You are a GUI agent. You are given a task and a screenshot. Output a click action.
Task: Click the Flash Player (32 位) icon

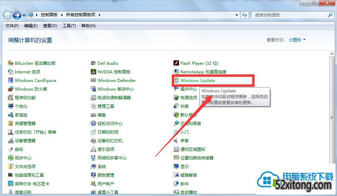point(176,63)
